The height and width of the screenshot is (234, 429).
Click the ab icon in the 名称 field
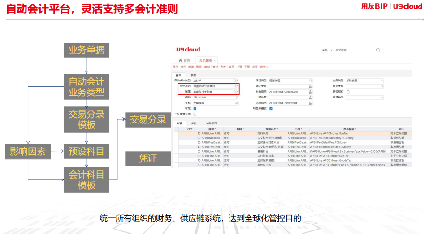tap(237, 103)
